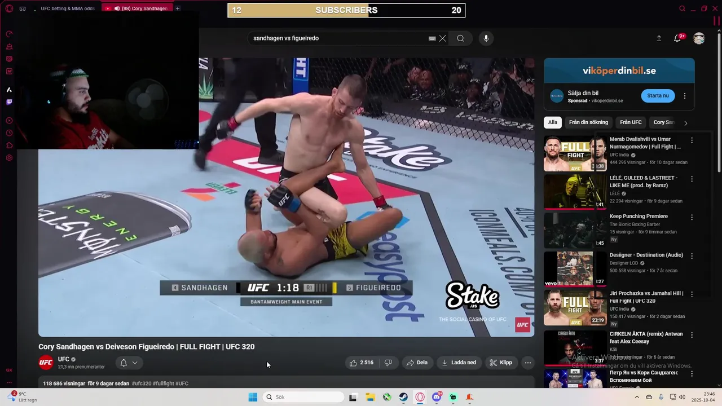Select the Cory Sandhagen YouTube tab
The image size is (722, 406).
pyautogui.click(x=139, y=8)
